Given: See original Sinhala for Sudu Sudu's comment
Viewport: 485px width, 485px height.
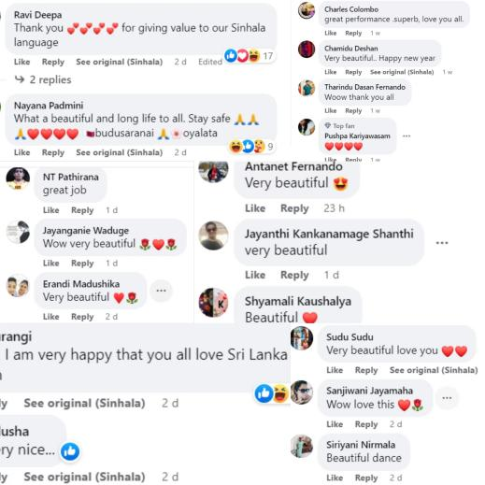Looking at the screenshot, I should [x=434, y=370].
